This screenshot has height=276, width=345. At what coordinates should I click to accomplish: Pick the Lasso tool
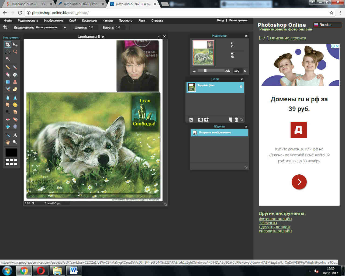pyautogui.click(x=15, y=52)
